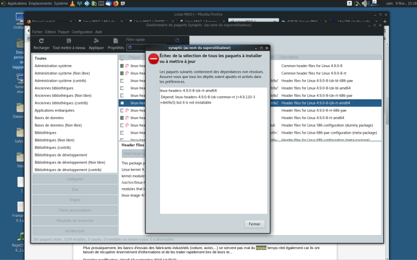
Task: Click the Appliquer toolbar icon
Action: click(x=96, y=41)
